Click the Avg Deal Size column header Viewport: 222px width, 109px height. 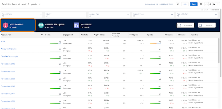pos(99,35)
